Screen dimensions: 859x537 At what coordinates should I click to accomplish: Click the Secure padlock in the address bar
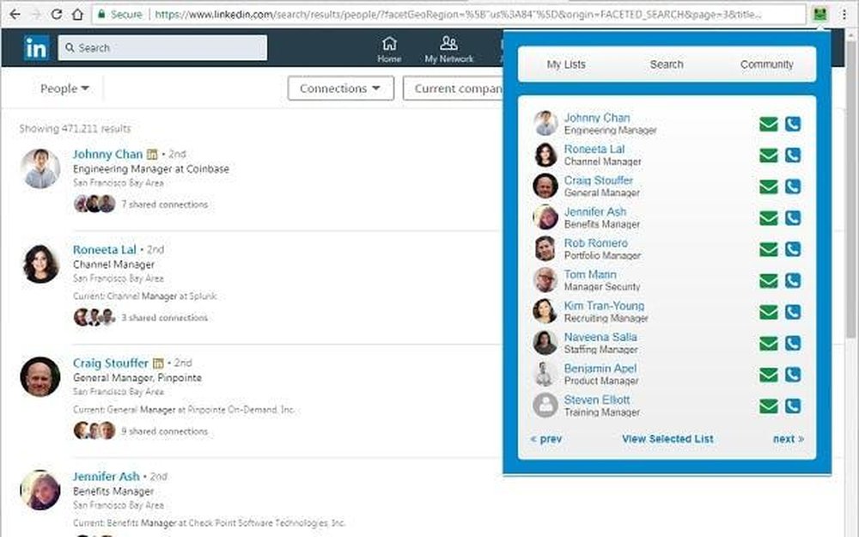(x=103, y=15)
